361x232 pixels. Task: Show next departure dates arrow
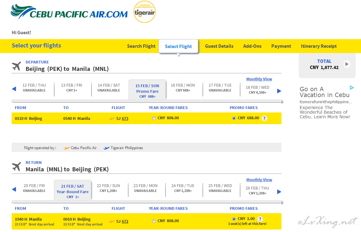click(279, 91)
